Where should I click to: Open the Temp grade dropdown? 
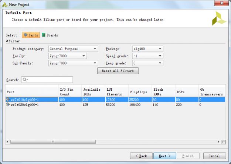point(147,63)
